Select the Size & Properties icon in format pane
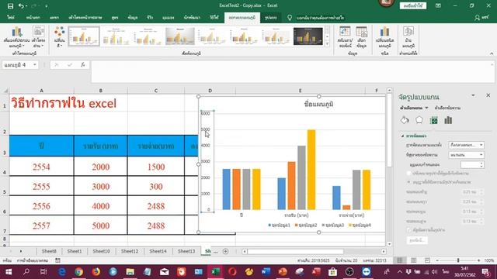This screenshot has height=279, width=497. click(433, 120)
